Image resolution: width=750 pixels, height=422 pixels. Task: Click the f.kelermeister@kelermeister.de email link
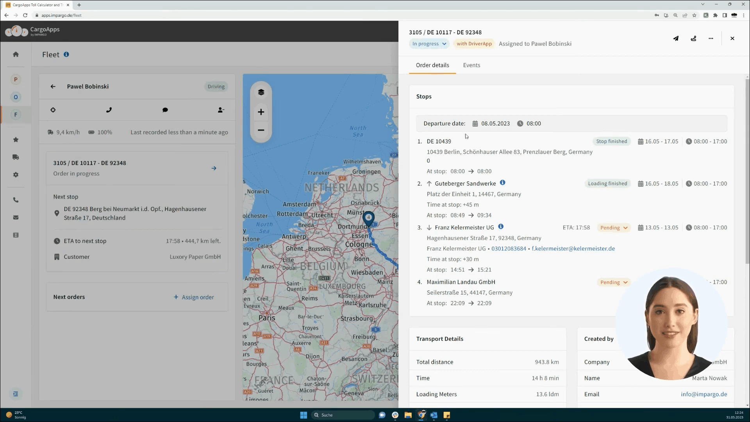tap(573, 249)
